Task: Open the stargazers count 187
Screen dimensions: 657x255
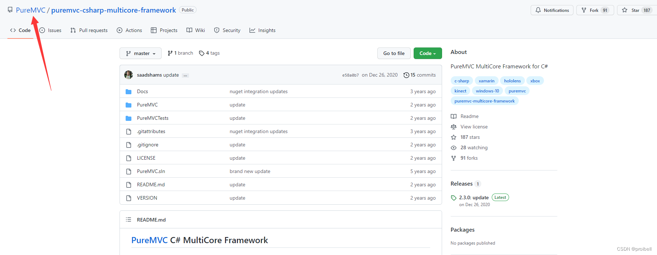Action: click(x=647, y=10)
